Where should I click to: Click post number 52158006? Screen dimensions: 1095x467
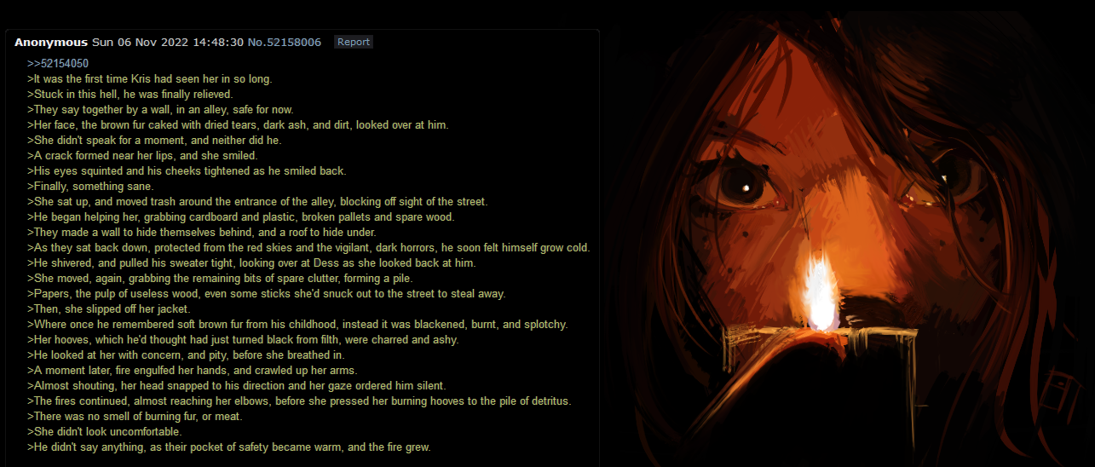pyautogui.click(x=293, y=42)
